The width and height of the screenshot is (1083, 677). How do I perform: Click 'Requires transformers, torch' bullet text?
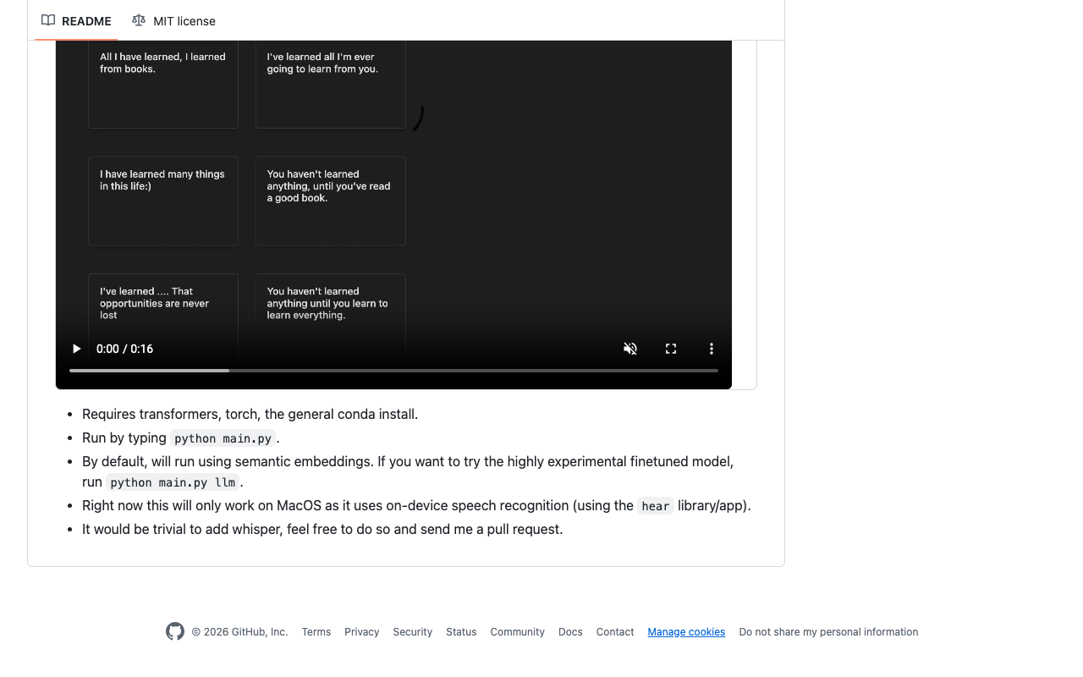[250, 414]
